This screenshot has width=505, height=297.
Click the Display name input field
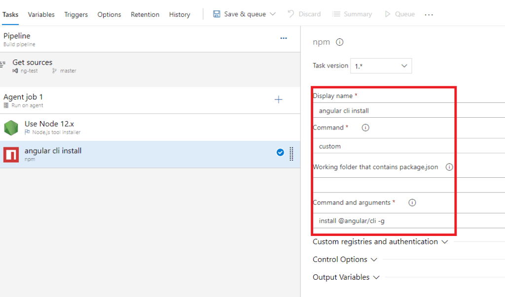pos(385,111)
